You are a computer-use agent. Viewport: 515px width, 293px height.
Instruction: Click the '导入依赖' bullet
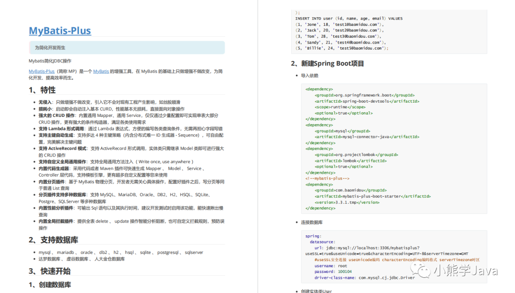pyautogui.click(x=309, y=75)
